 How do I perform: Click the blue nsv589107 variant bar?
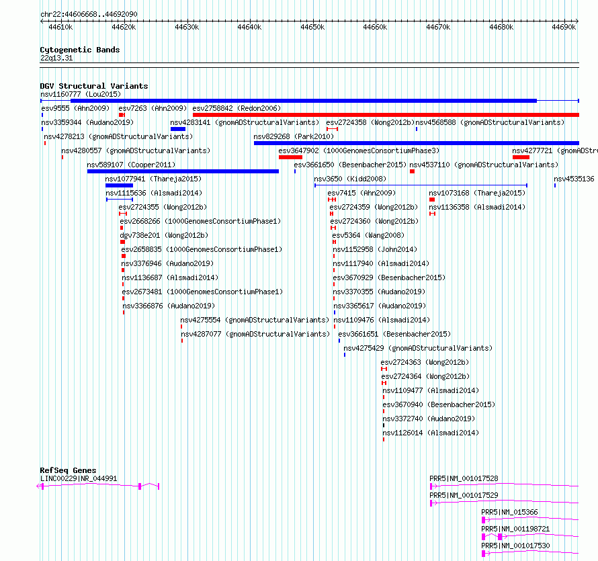tap(183, 171)
